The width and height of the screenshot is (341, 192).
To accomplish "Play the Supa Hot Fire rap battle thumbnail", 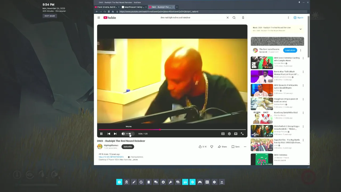I will (262, 145).
